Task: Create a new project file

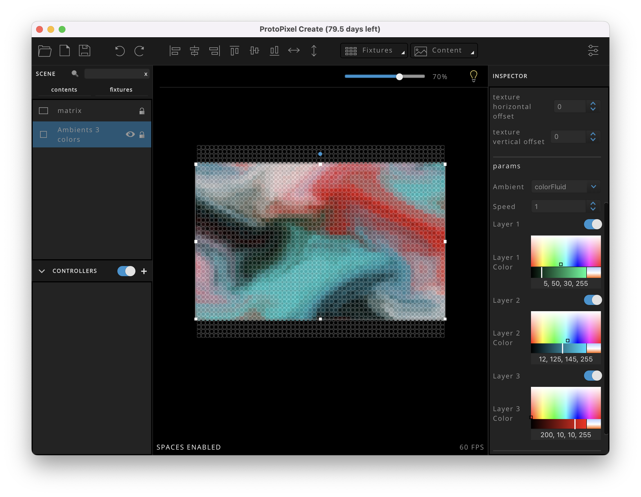Action: coord(65,51)
